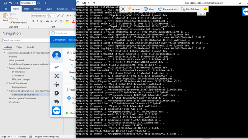This screenshot has width=248, height=139.
Task: Open the Remote Management icon in TeamViewer sidebar
Action: coord(57,76)
